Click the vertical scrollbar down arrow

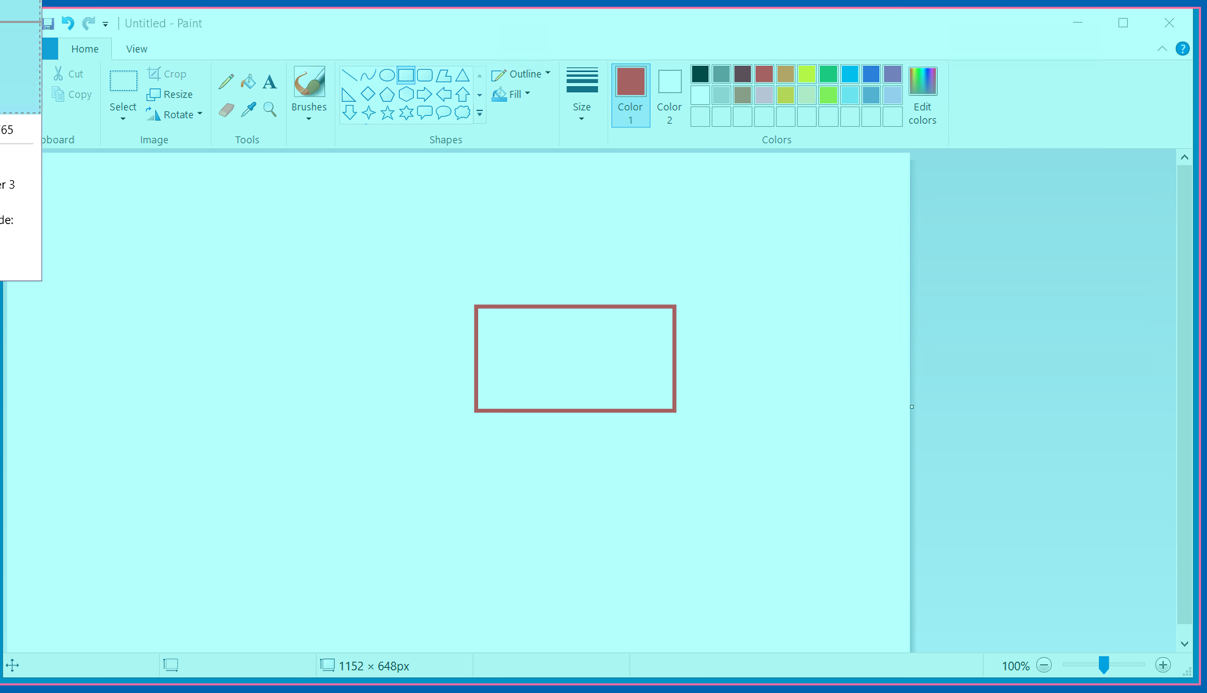click(x=1185, y=644)
